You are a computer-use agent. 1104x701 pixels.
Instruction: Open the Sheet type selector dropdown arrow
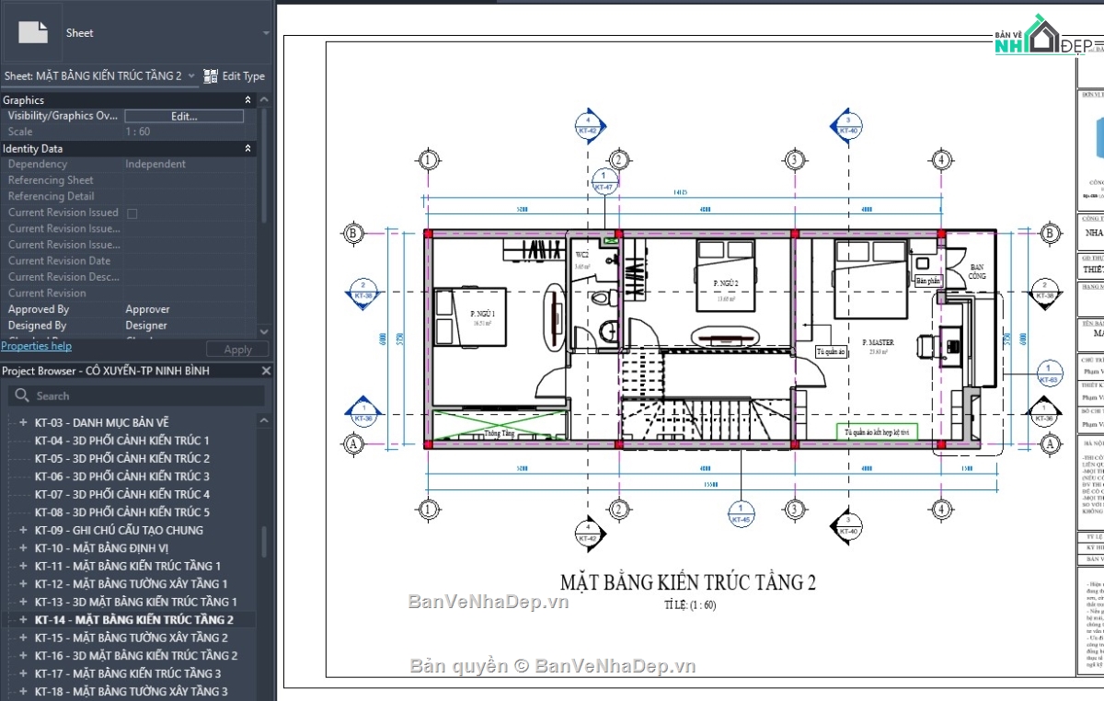pyautogui.click(x=267, y=33)
